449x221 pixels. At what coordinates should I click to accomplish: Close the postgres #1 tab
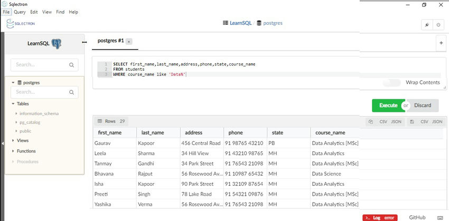[129, 41]
